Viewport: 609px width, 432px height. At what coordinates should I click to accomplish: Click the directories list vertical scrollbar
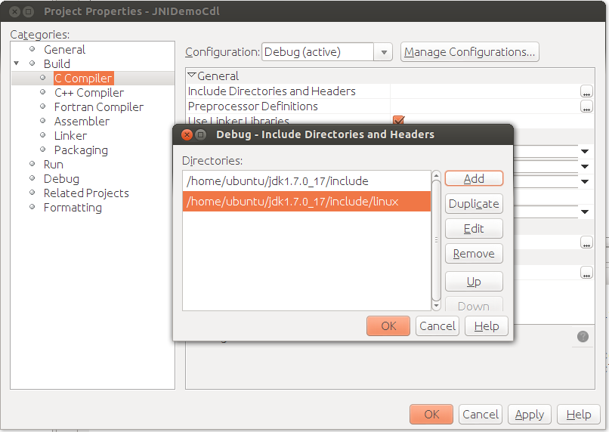point(436,239)
